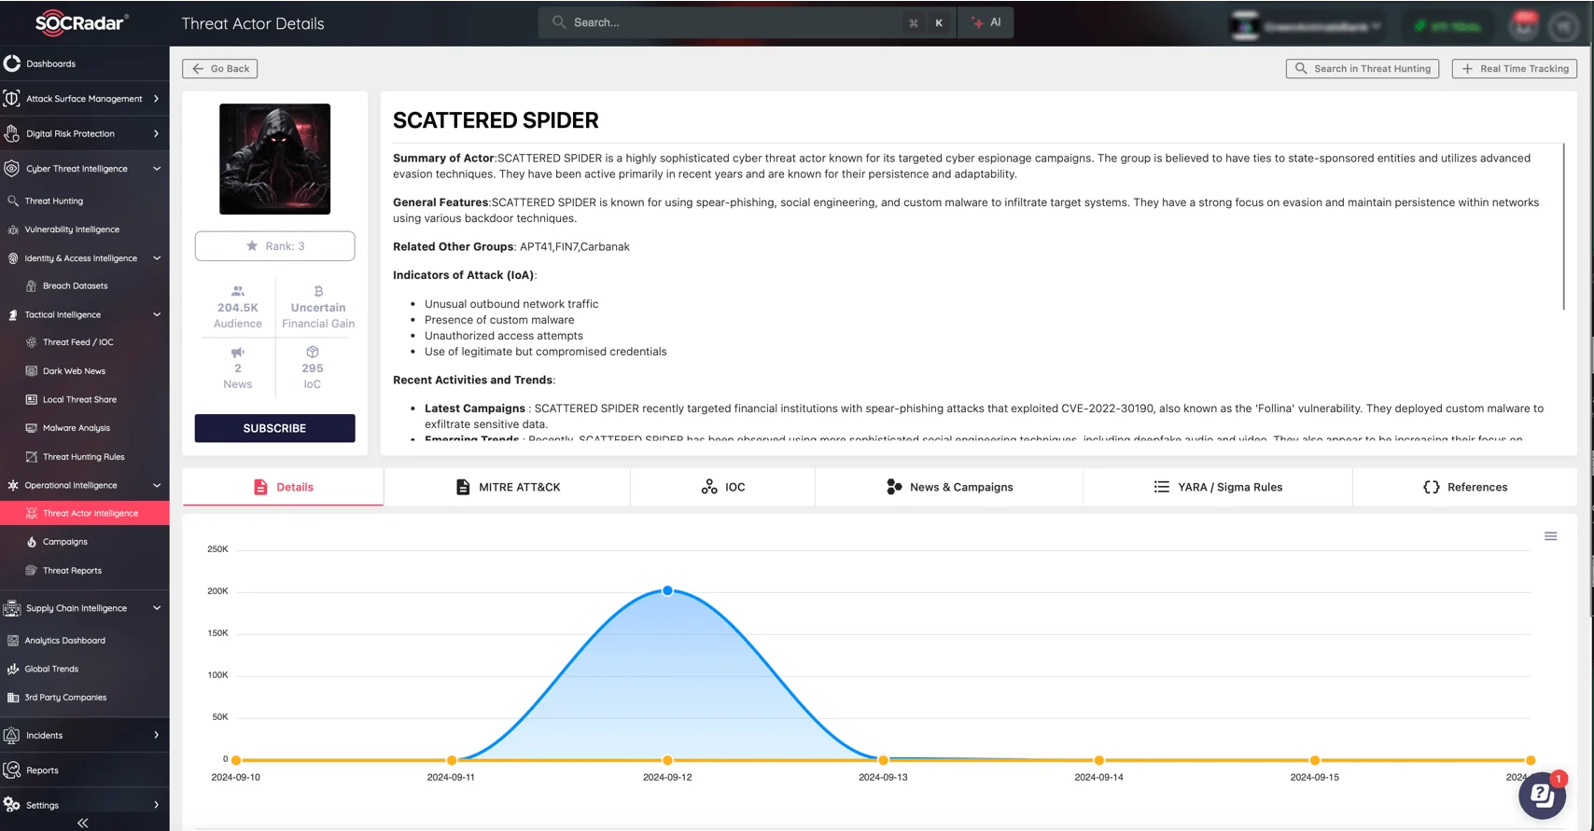This screenshot has width=1594, height=831.
Task: Click the 3rd Party Companies icon
Action: (x=13, y=698)
